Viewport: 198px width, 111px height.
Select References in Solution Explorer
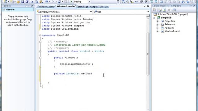click(x=170, y=25)
